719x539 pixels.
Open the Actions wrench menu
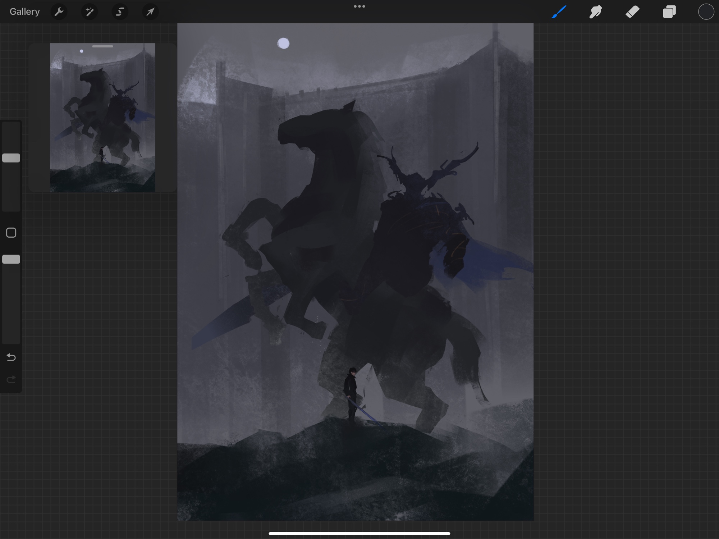(x=59, y=12)
